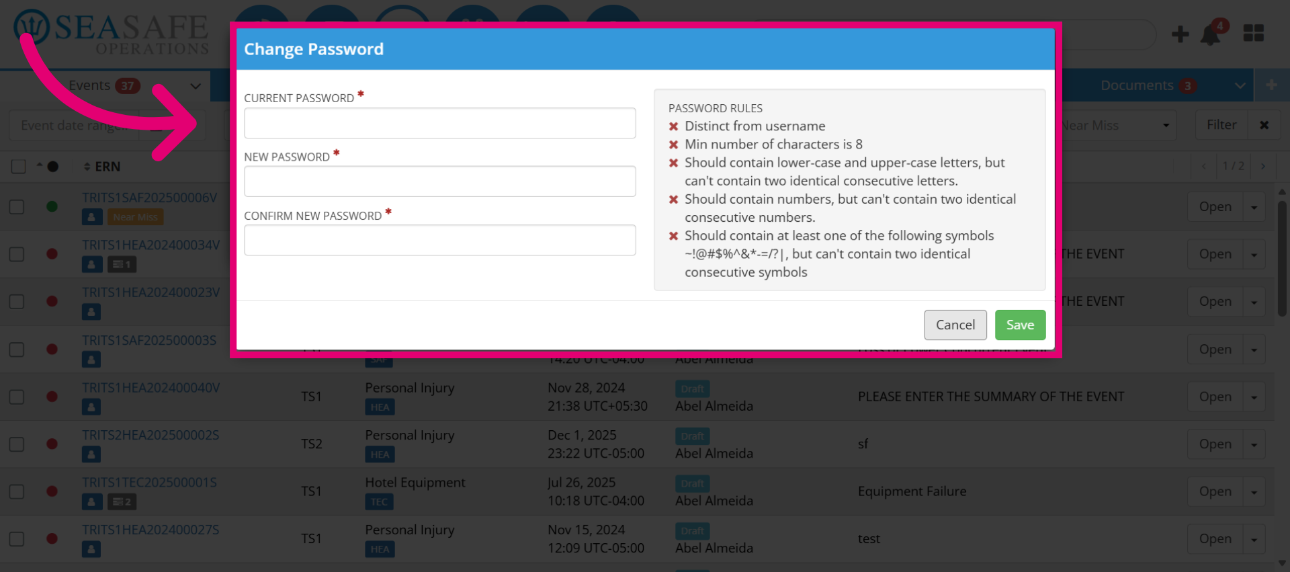
Task: Click the card badge under TRITS1TEC202500001S
Action: [122, 501]
